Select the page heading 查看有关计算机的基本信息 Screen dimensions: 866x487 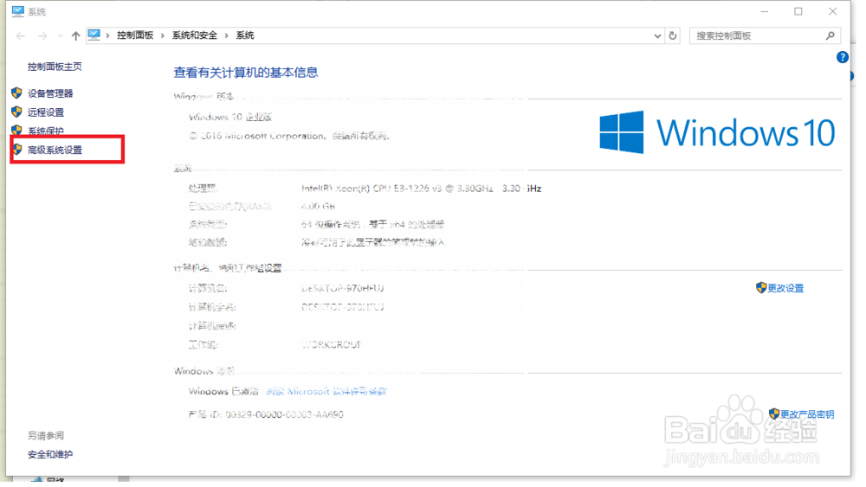click(x=248, y=74)
